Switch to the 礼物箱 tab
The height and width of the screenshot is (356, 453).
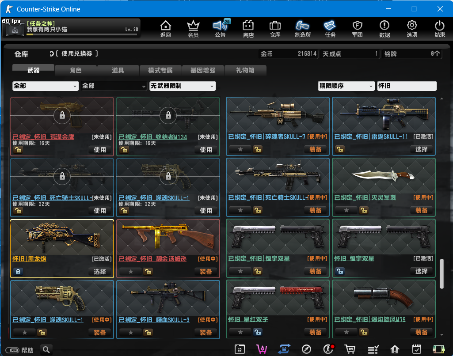click(x=245, y=70)
